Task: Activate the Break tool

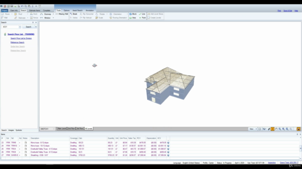Action: pyautogui.click(x=74, y=14)
